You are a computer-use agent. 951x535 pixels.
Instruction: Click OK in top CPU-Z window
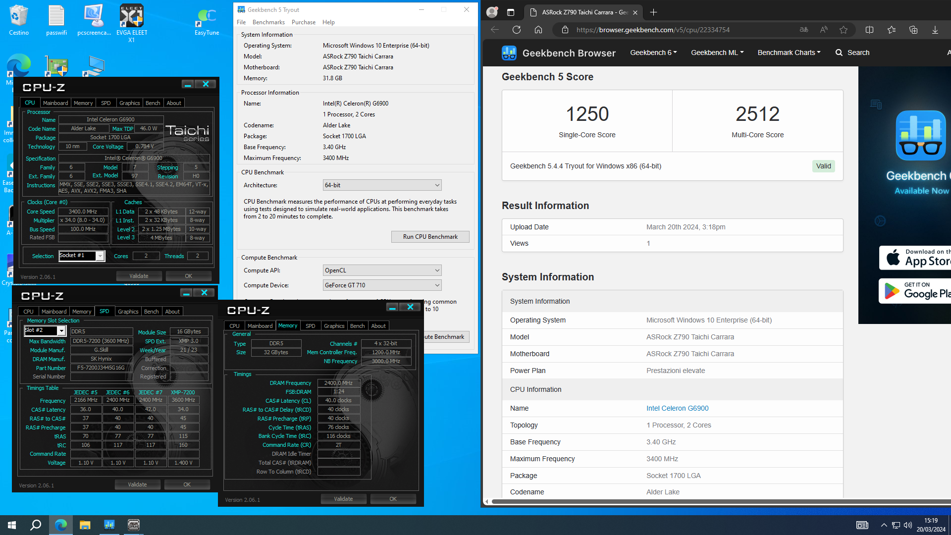(x=189, y=276)
